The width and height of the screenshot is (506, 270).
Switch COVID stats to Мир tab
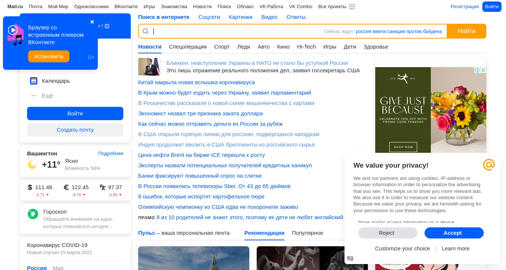click(x=58, y=268)
